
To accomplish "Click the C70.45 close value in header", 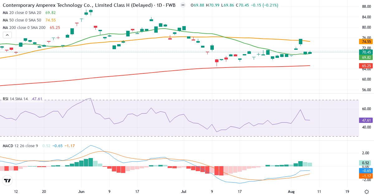I will [x=242, y=5].
